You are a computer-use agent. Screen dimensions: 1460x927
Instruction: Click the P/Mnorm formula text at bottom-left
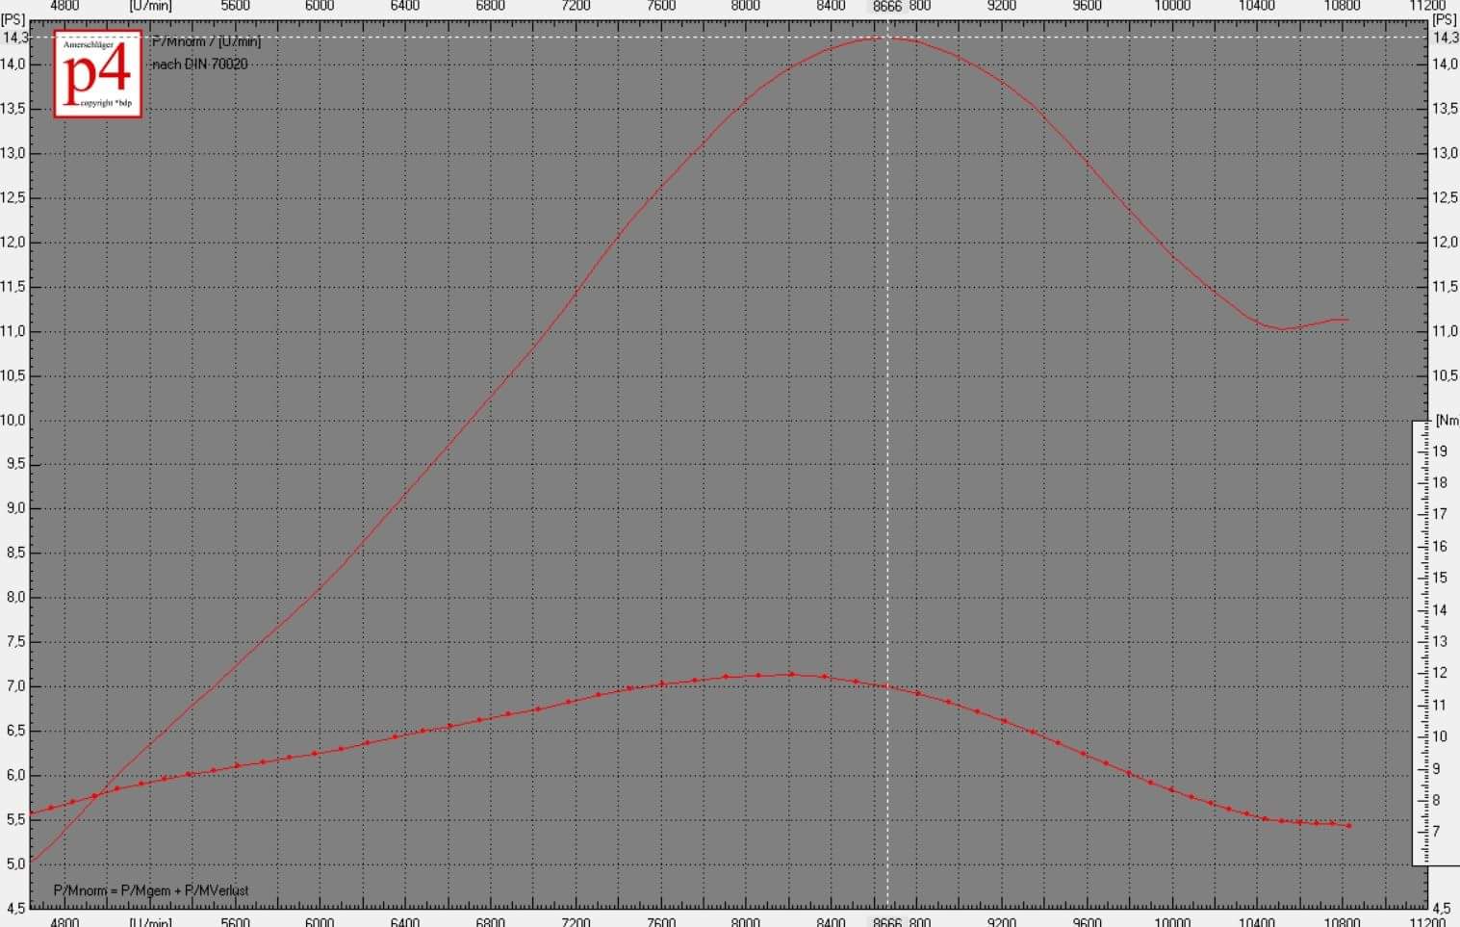click(x=151, y=890)
